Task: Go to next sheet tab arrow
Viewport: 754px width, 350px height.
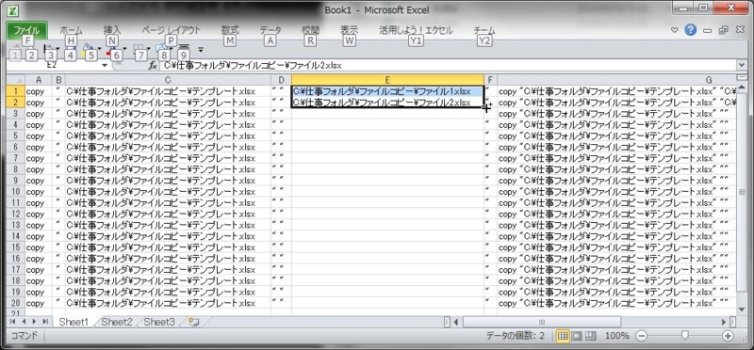Action: coord(34,322)
